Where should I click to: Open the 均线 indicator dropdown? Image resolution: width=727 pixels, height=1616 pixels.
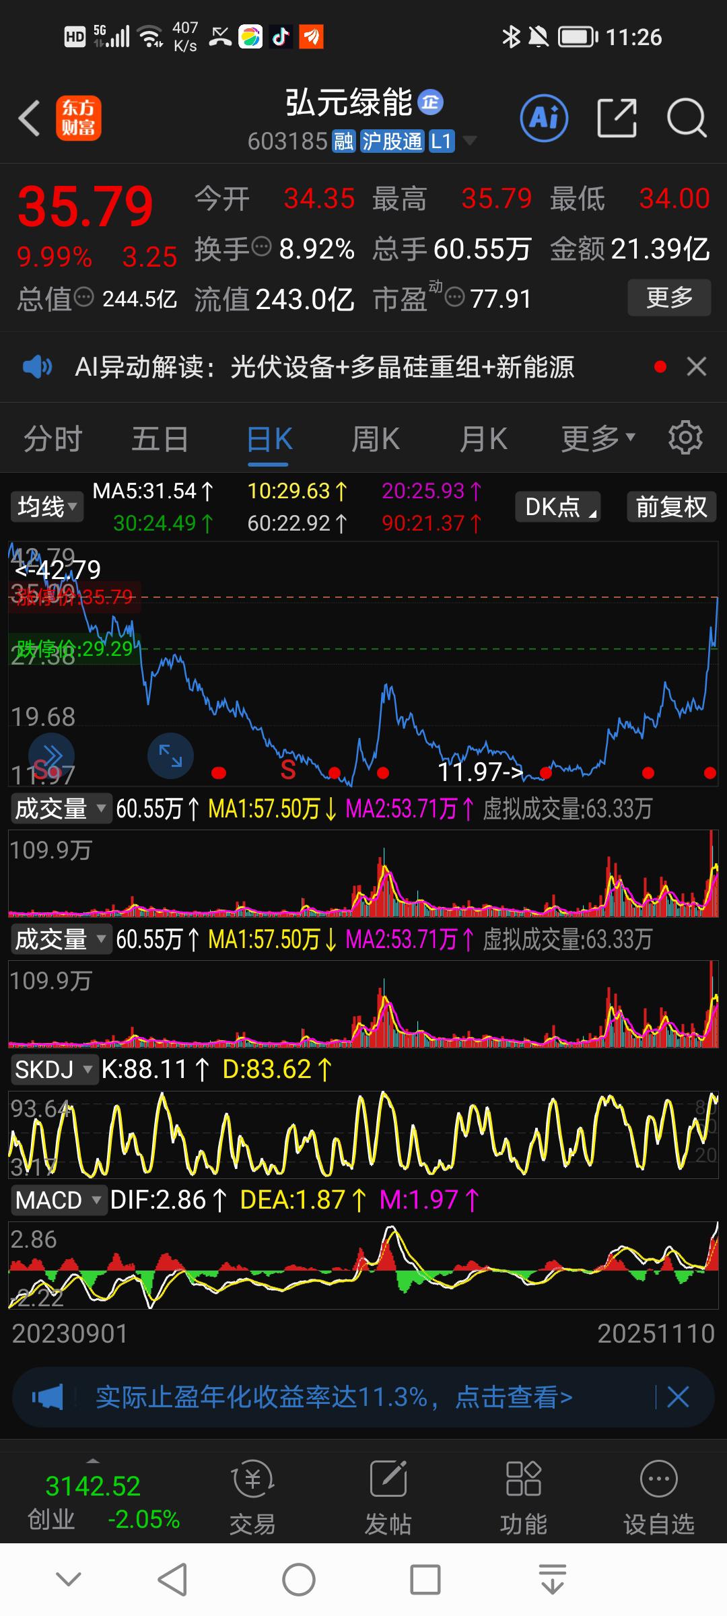pos(46,506)
